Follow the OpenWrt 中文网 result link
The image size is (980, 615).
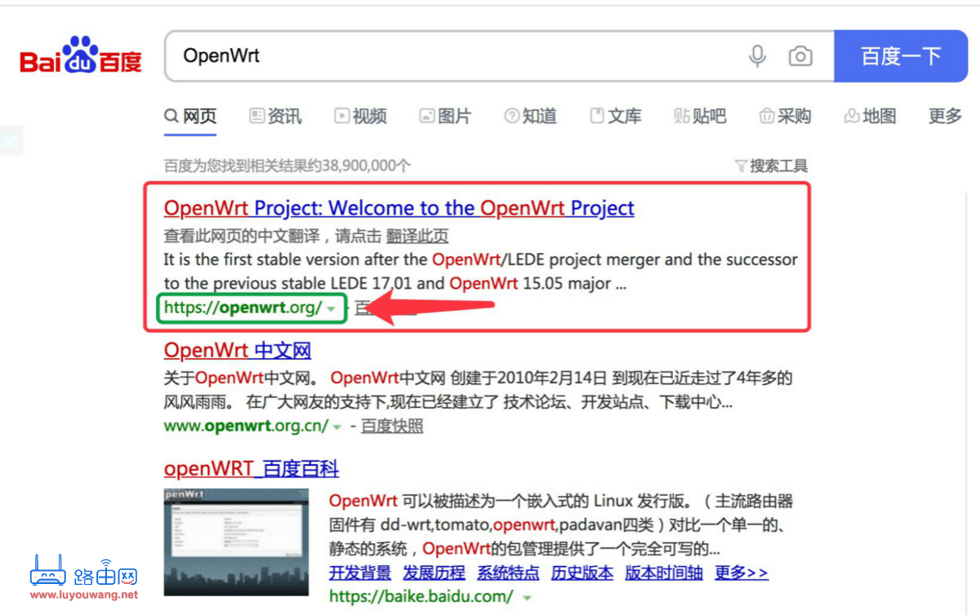coord(237,350)
